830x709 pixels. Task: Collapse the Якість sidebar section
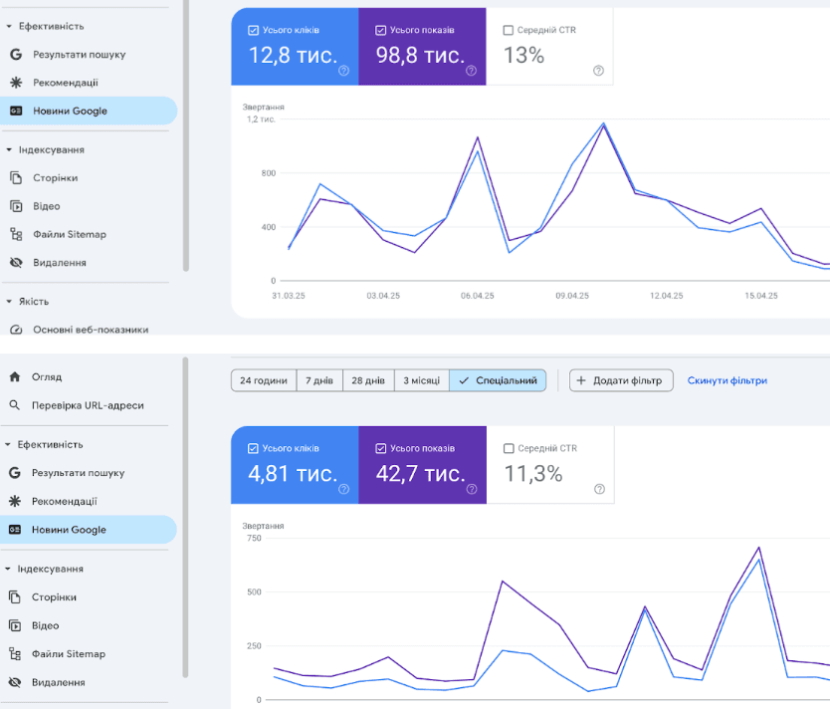coord(9,301)
